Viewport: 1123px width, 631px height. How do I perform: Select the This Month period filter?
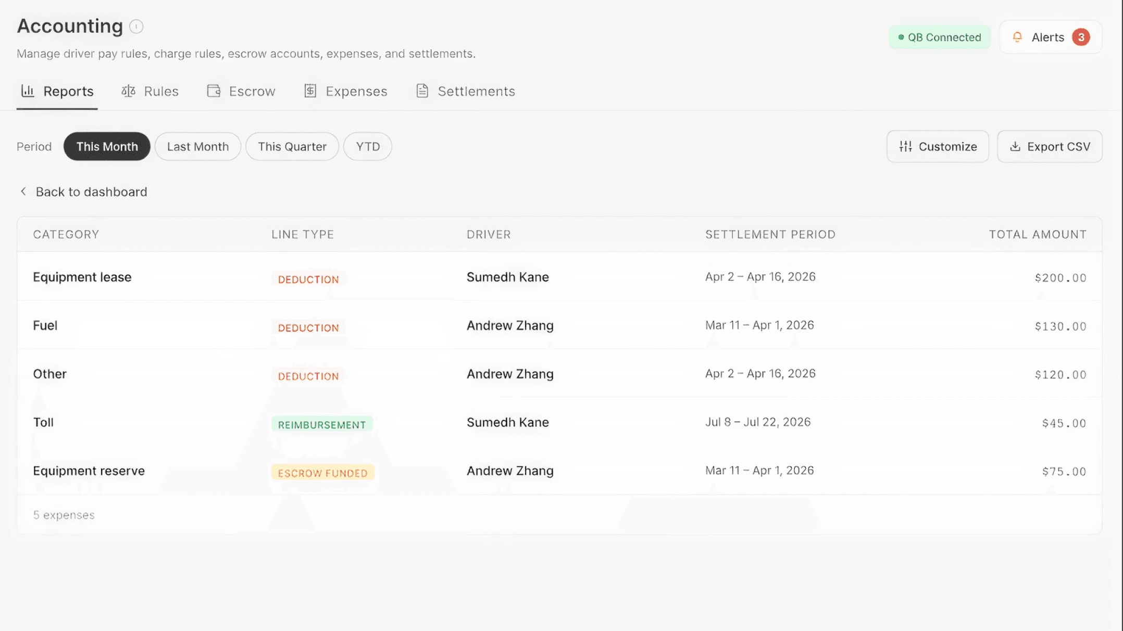pos(107,147)
